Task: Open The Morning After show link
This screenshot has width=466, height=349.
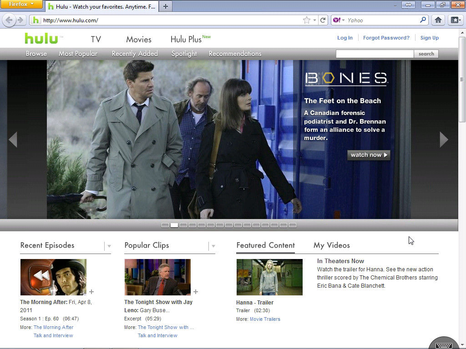Action: [54, 327]
